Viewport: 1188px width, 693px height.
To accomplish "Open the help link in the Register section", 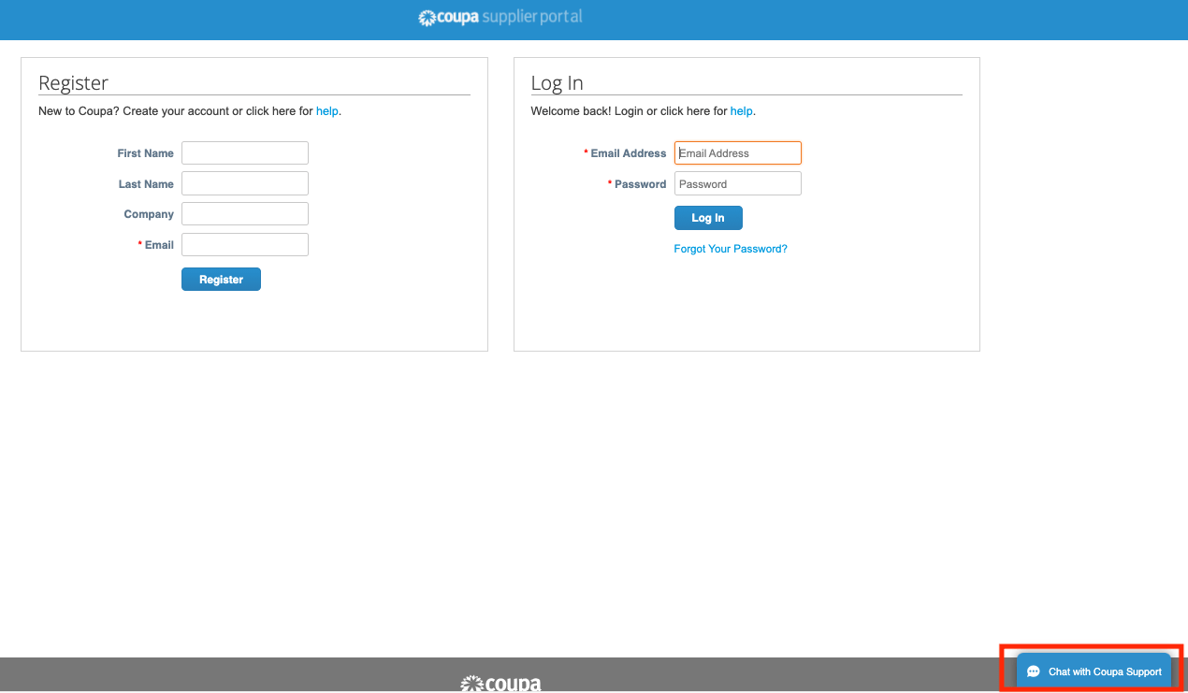I will [327, 110].
